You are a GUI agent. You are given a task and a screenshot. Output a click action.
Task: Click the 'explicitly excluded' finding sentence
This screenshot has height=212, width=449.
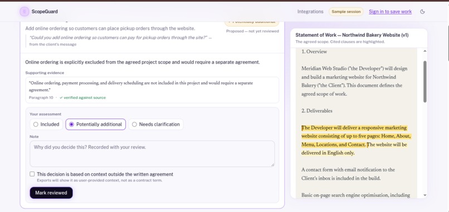(x=142, y=62)
